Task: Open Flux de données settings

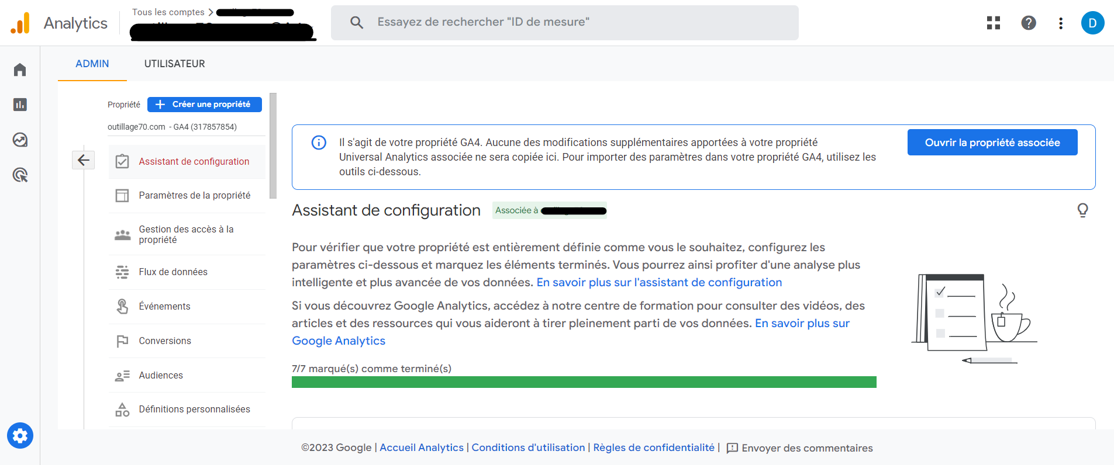Action: (x=187, y=272)
